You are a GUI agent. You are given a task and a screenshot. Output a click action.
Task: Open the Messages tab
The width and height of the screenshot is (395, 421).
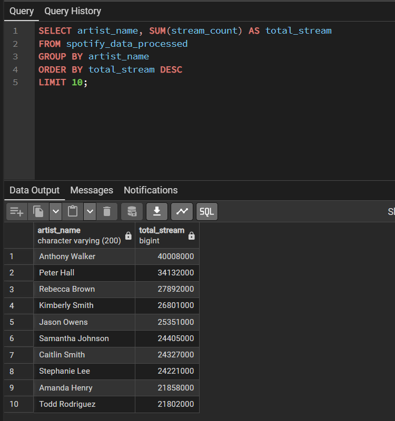coord(92,190)
